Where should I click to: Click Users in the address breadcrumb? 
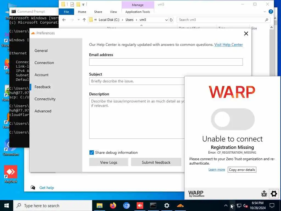click(x=130, y=20)
